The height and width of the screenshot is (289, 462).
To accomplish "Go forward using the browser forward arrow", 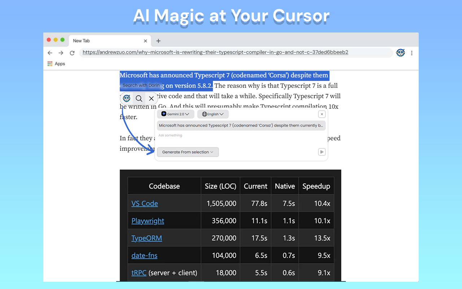I will 61,53.
